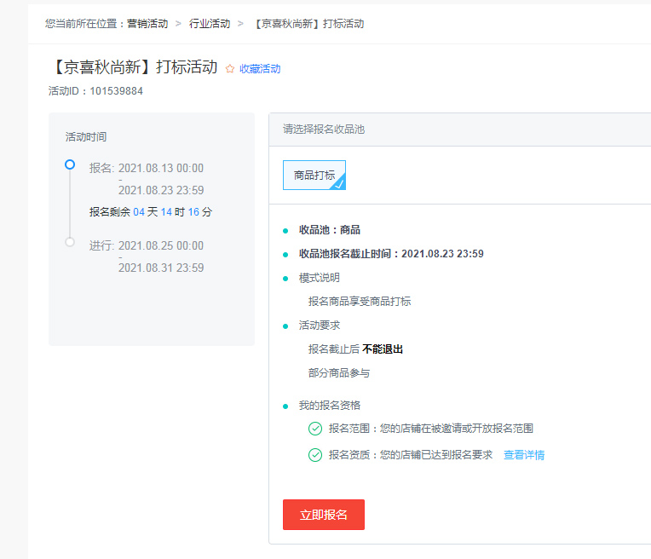Click the blue checkmark corner on 商品打标

pyautogui.click(x=339, y=183)
